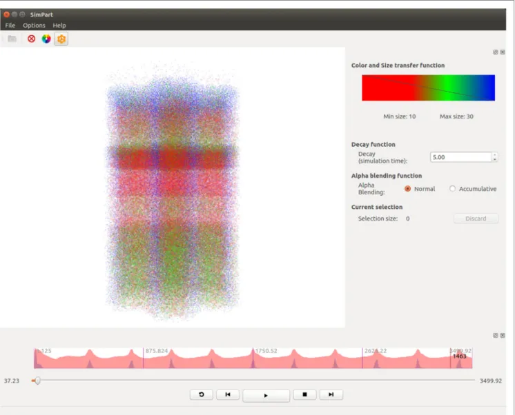This screenshot has height=415, width=515.
Task: Click the 37.23 current time label
Action: pyautogui.click(x=12, y=381)
